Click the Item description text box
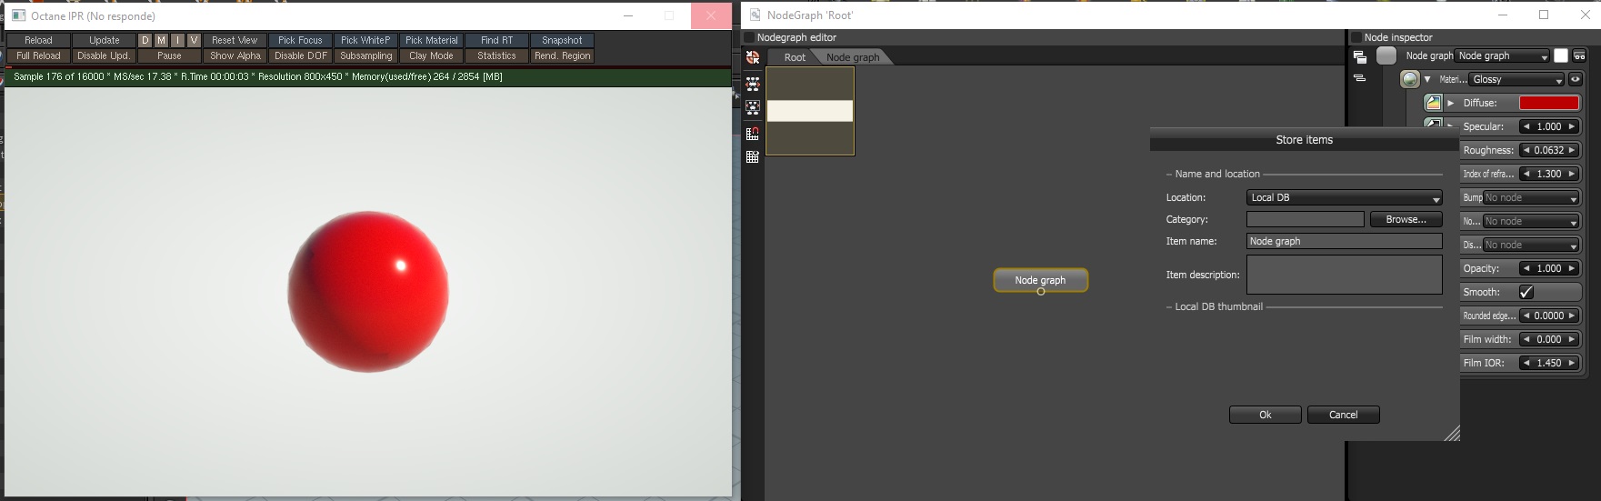Screen dimensions: 1601x501 [1345, 275]
